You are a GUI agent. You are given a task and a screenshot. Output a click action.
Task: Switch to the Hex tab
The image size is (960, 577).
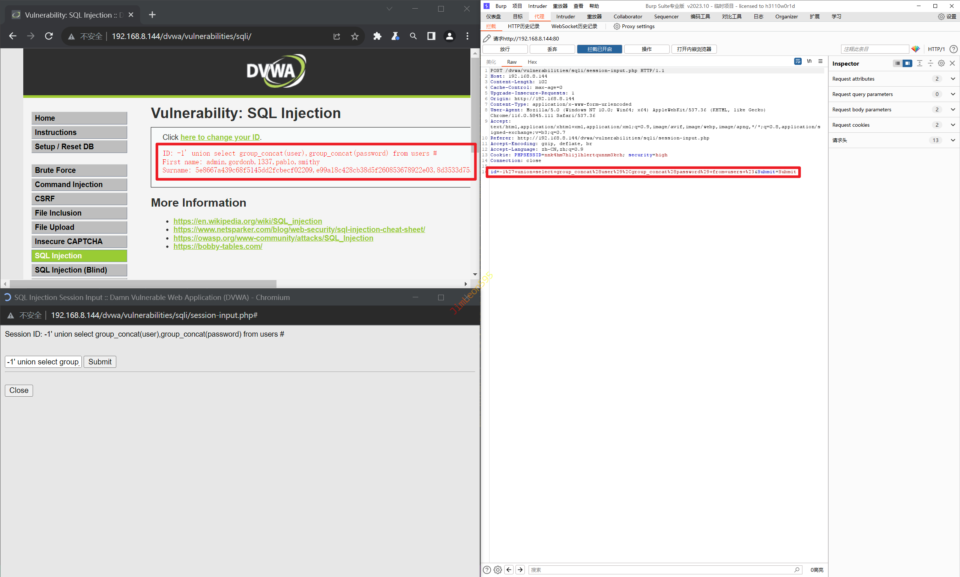[x=532, y=62]
